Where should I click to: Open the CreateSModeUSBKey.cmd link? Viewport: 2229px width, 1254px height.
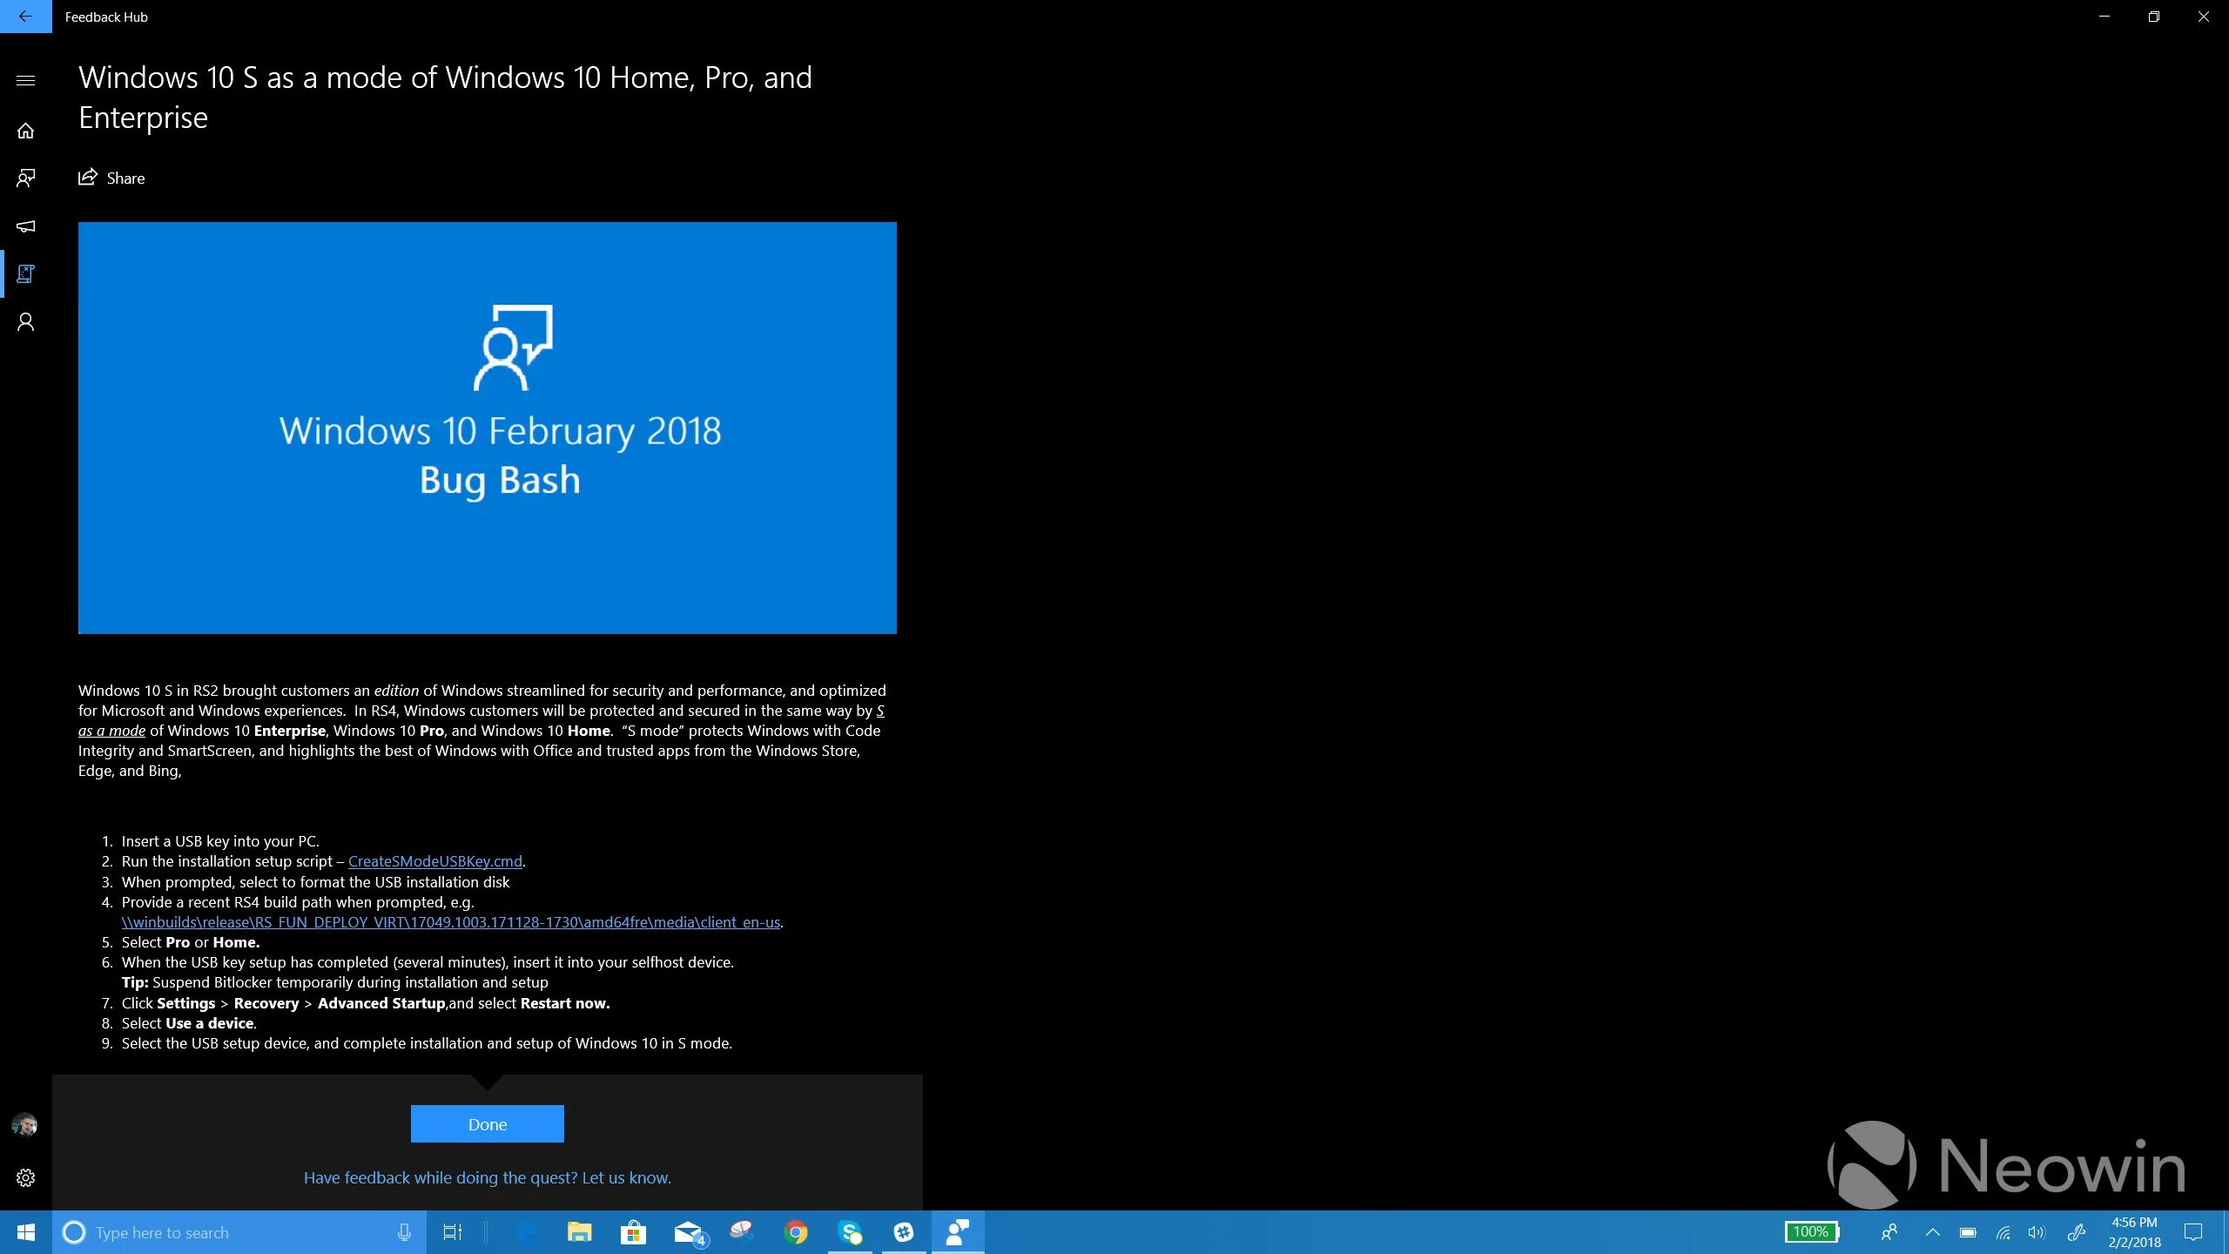[x=434, y=861]
